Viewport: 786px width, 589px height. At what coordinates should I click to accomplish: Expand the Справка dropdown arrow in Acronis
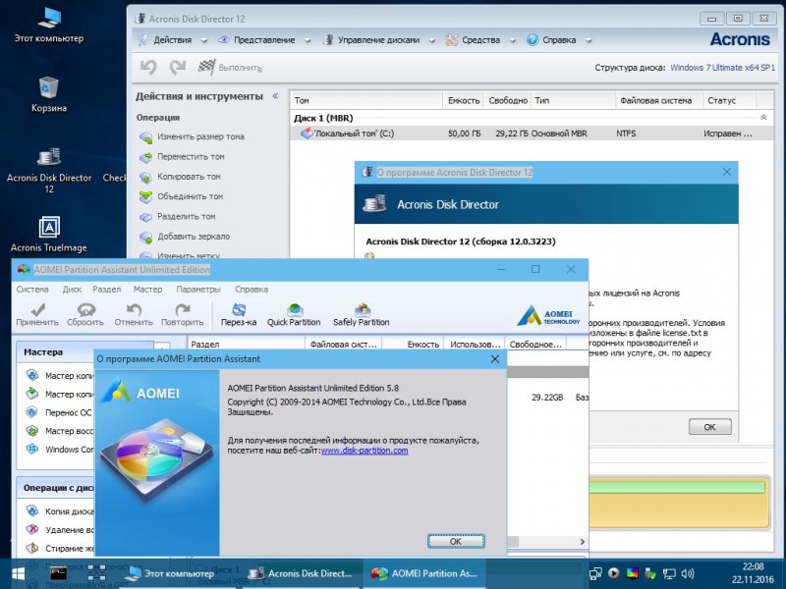tap(589, 40)
